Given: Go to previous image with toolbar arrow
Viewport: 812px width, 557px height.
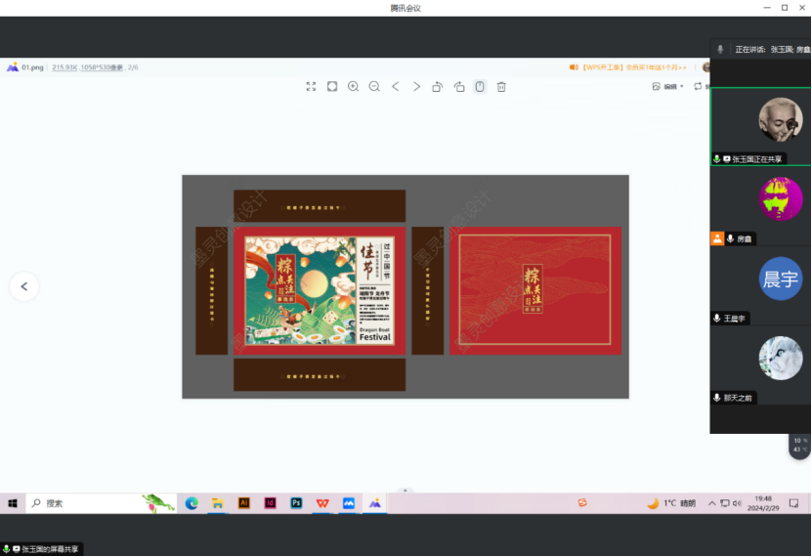Looking at the screenshot, I should [x=396, y=87].
